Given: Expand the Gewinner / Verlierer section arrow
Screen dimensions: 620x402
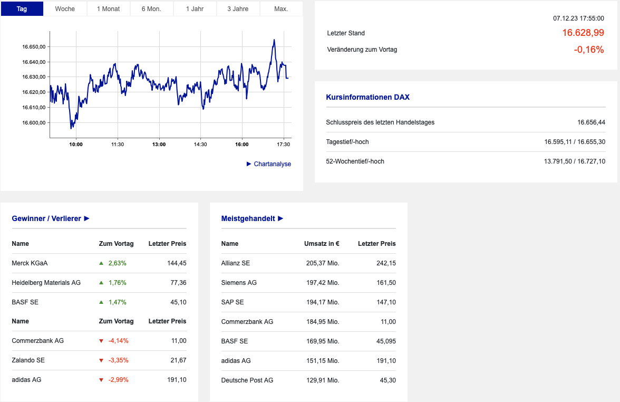Looking at the screenshot, I should pyautogui.click(x=87, y=218).
